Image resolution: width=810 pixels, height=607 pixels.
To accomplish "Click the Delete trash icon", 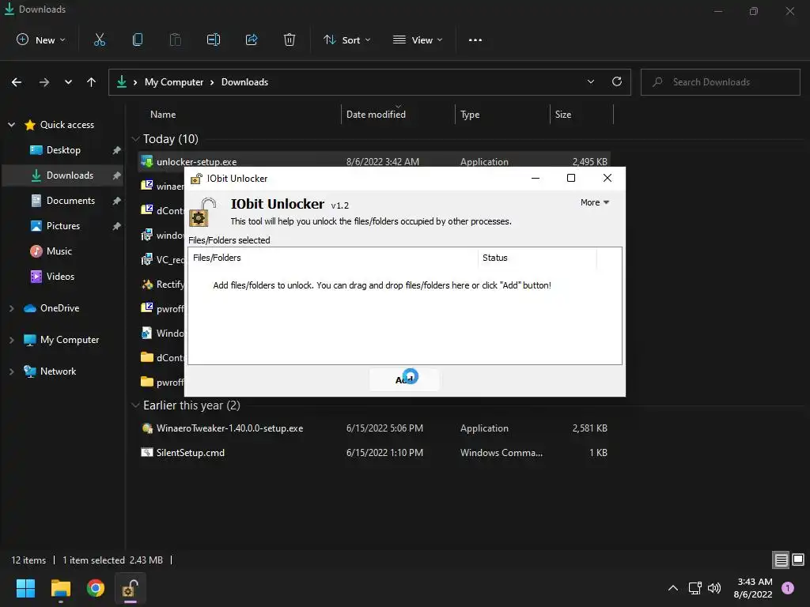I will click(x=290, y=40).
